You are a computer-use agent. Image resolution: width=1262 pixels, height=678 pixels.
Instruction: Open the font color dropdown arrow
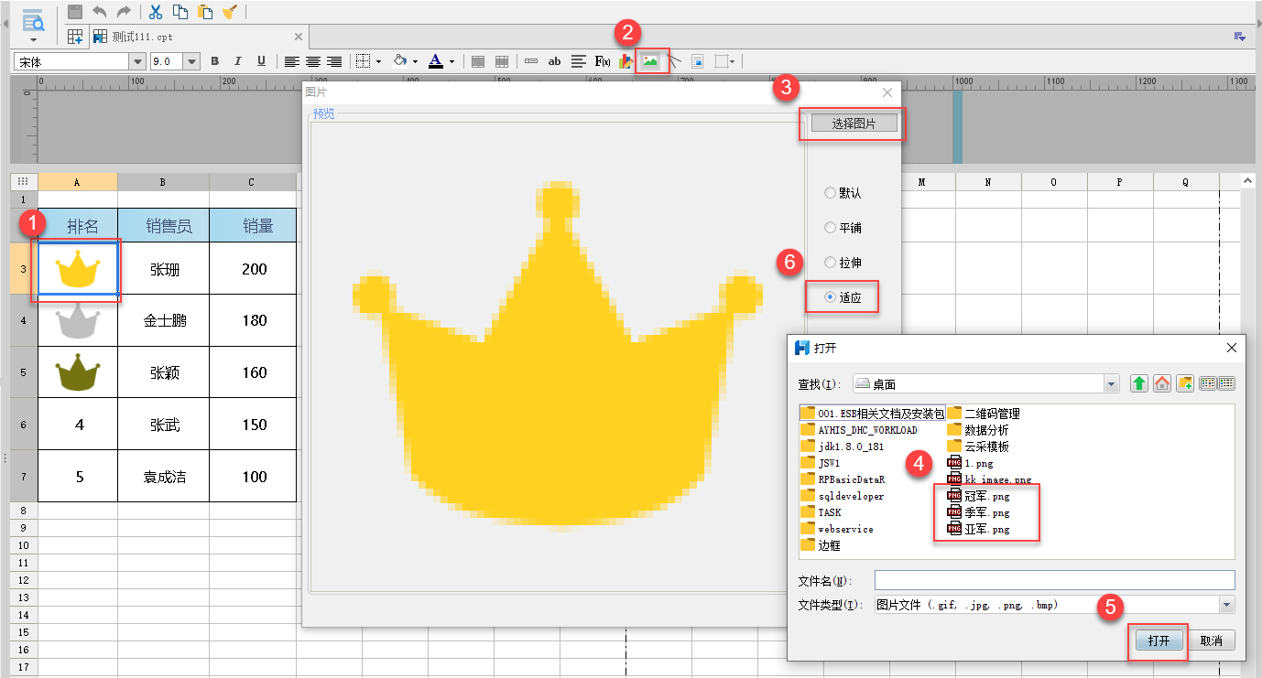451,61
